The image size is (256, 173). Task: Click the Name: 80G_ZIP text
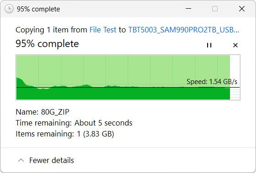42,112
